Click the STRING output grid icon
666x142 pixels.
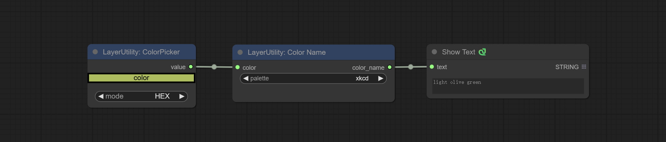584,67
